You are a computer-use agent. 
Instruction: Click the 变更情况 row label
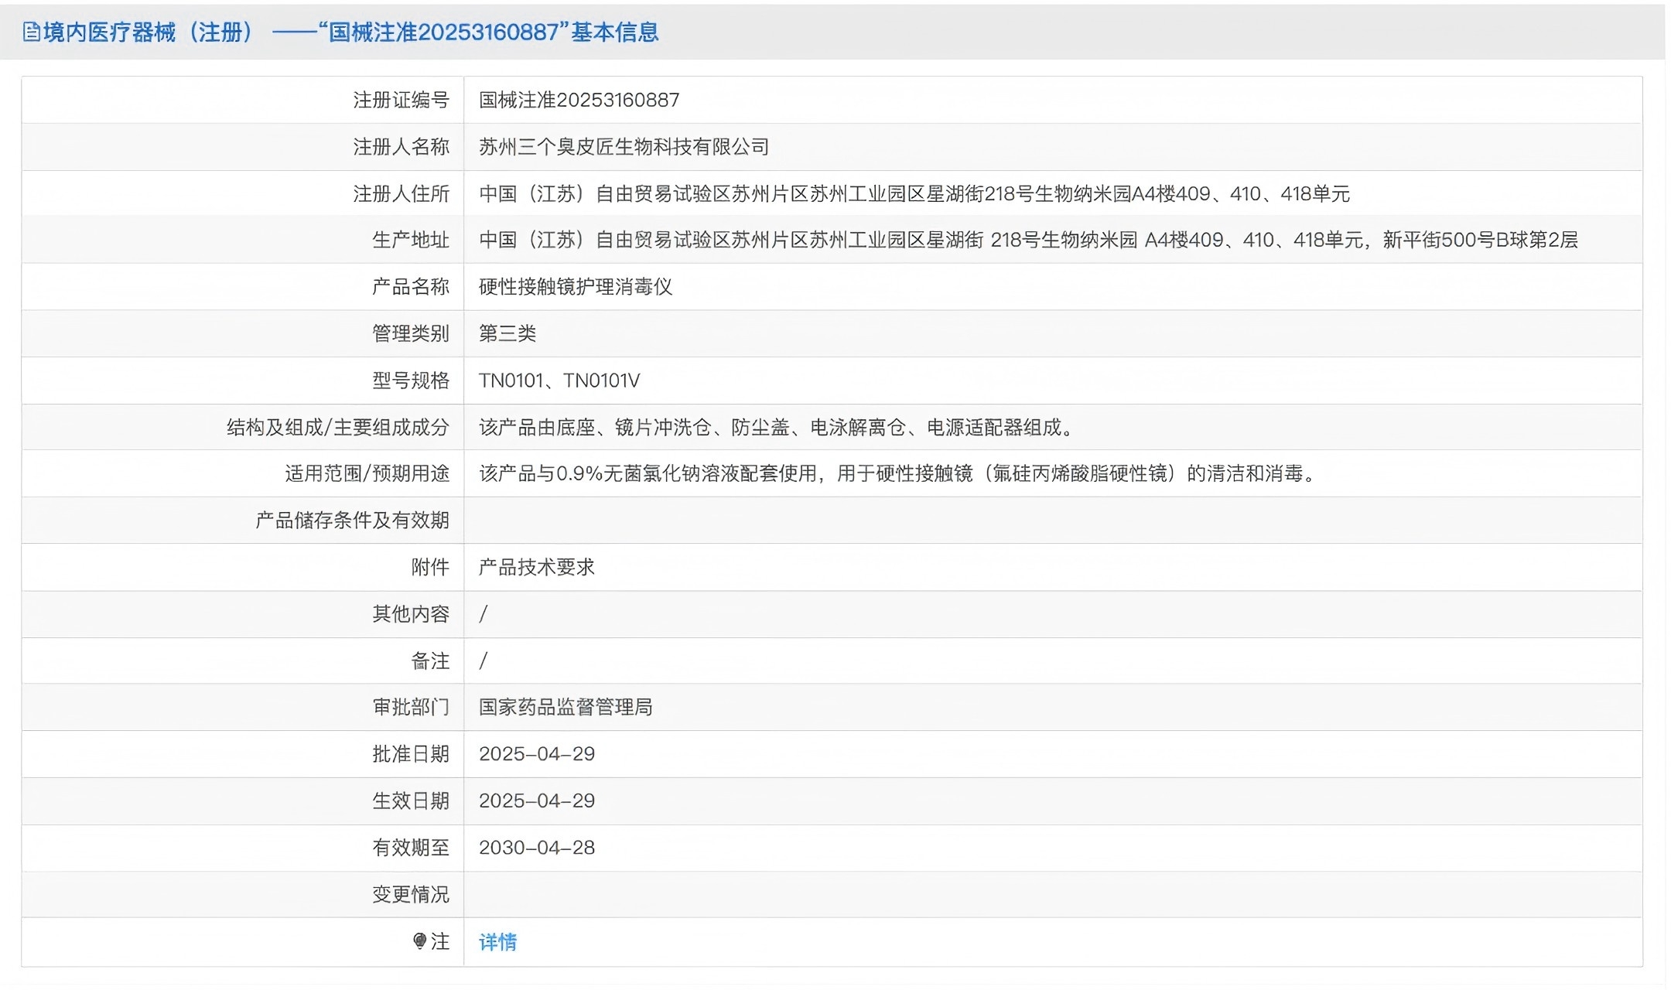[410, 895]
